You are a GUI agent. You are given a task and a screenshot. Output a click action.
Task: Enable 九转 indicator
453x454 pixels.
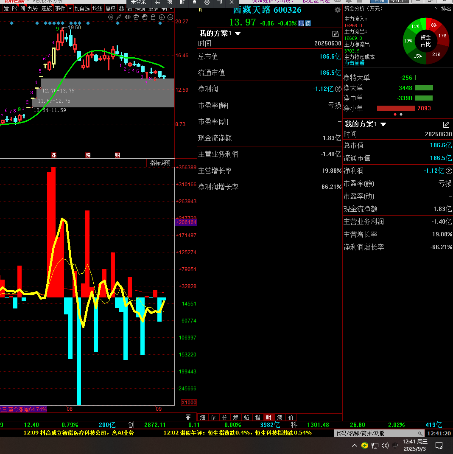point(33,8)
